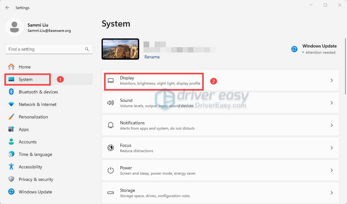The image size is (347, 204).
Task: Click the Accessibility figure icon
Action: (x=11, y=167)
